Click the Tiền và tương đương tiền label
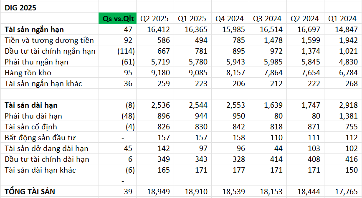Screen dimensions: 362x198 (49, 40)
